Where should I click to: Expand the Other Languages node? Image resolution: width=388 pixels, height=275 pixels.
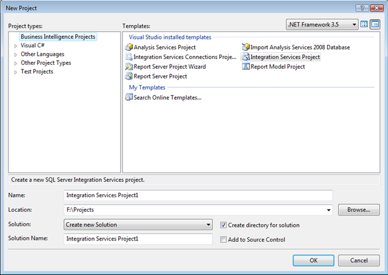(x=16, y=55)
